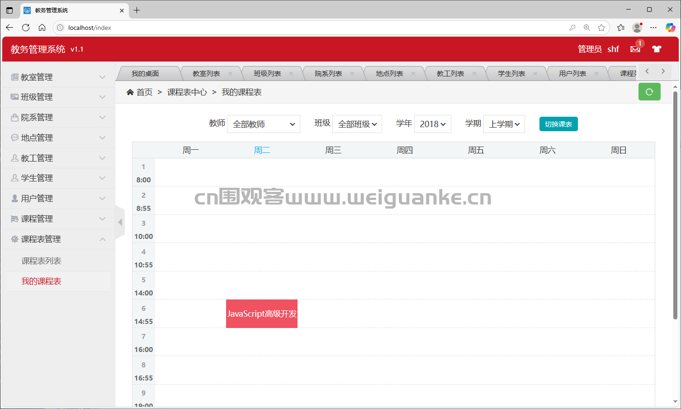The image size is (681, 409).
Task: Close the 教室列表 tab
Action: pyautogui.click(x=230, y=73)
